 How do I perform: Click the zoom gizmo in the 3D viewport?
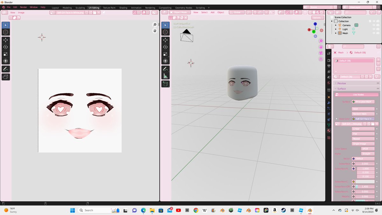(321, 41)
